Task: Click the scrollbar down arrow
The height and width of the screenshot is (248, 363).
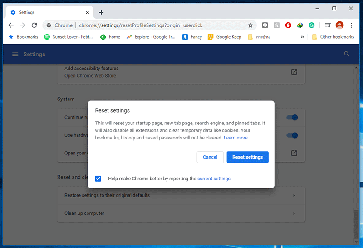Action: click(356, 242)
